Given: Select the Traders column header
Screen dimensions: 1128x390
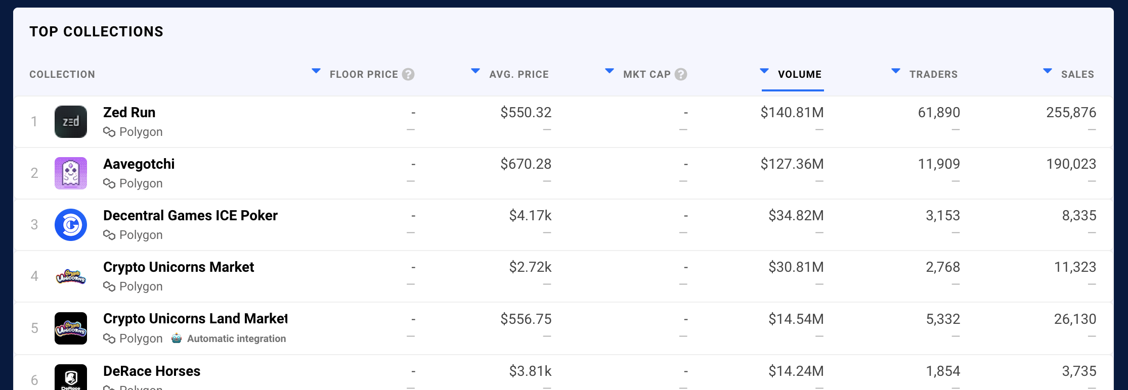Looking at the screenshot, I should click(933, 74).
